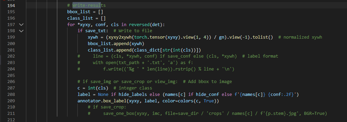
Task: Click 'hide_conf' on line 208
Action: coord(207,95)
